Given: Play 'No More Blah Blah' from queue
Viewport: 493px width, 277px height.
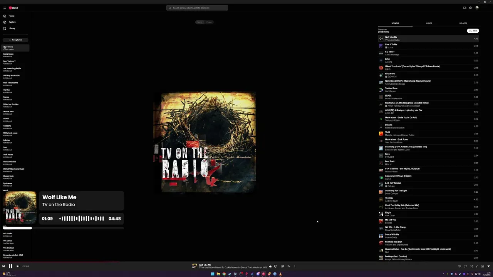Looking at the screenshot, I should click(x=429, y=243).
